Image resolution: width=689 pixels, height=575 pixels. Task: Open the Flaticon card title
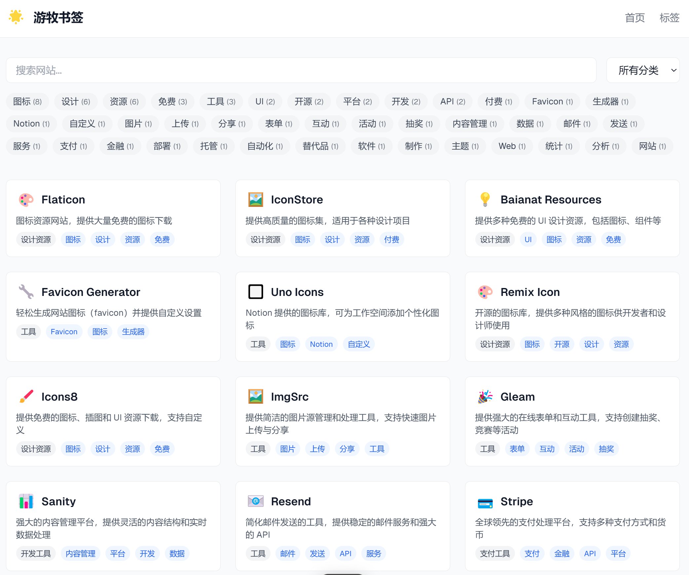[x=63, y=199]
